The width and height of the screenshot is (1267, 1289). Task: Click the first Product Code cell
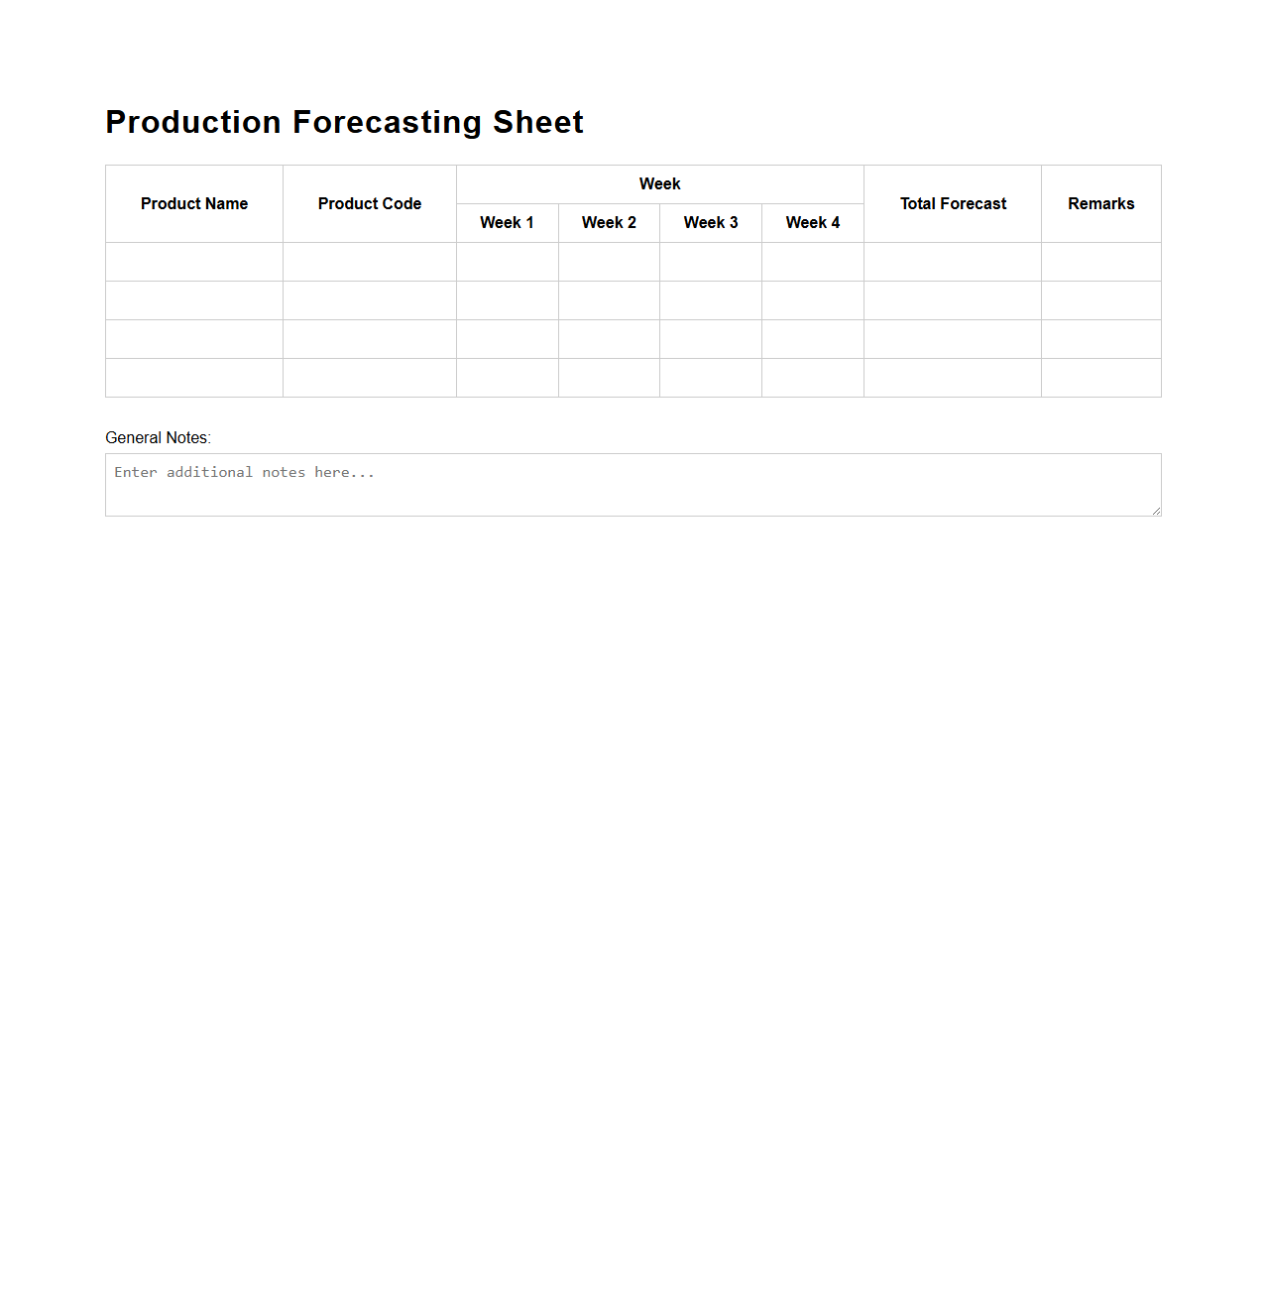[369, 262]
